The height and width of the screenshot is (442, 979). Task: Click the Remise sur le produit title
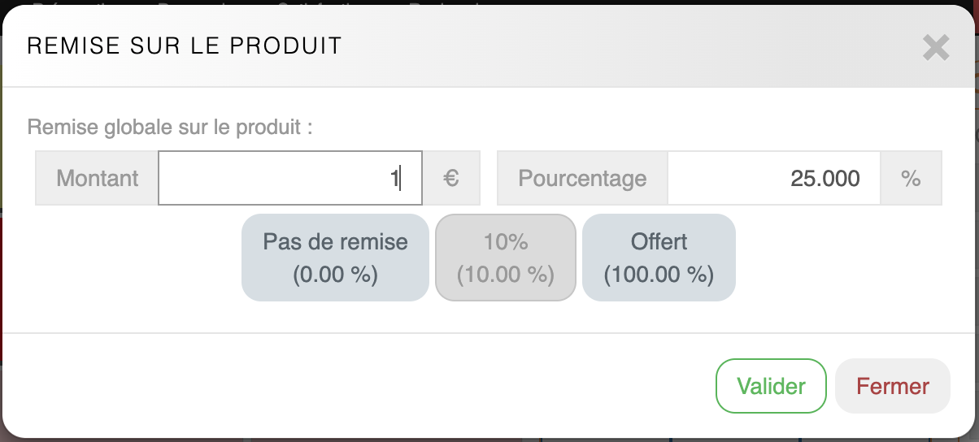[x=185, y=46]
